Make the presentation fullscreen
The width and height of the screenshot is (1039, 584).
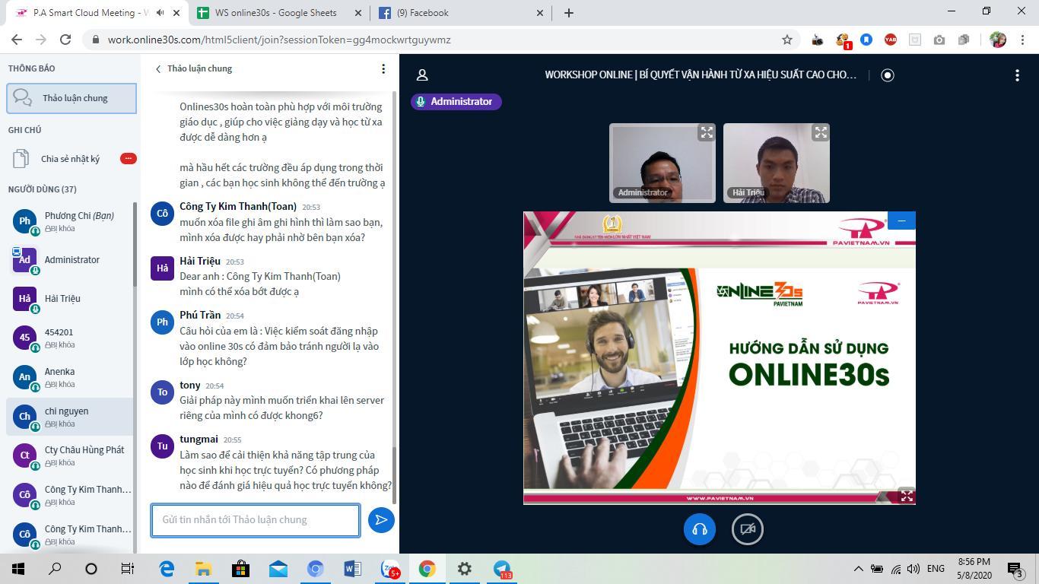pos(907,496)
